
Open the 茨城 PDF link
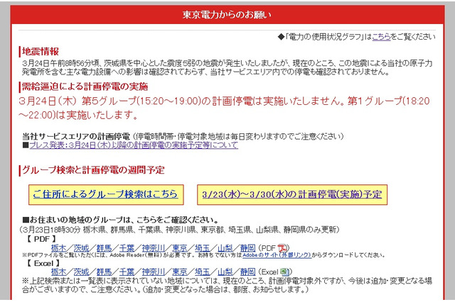pos(81,248)
